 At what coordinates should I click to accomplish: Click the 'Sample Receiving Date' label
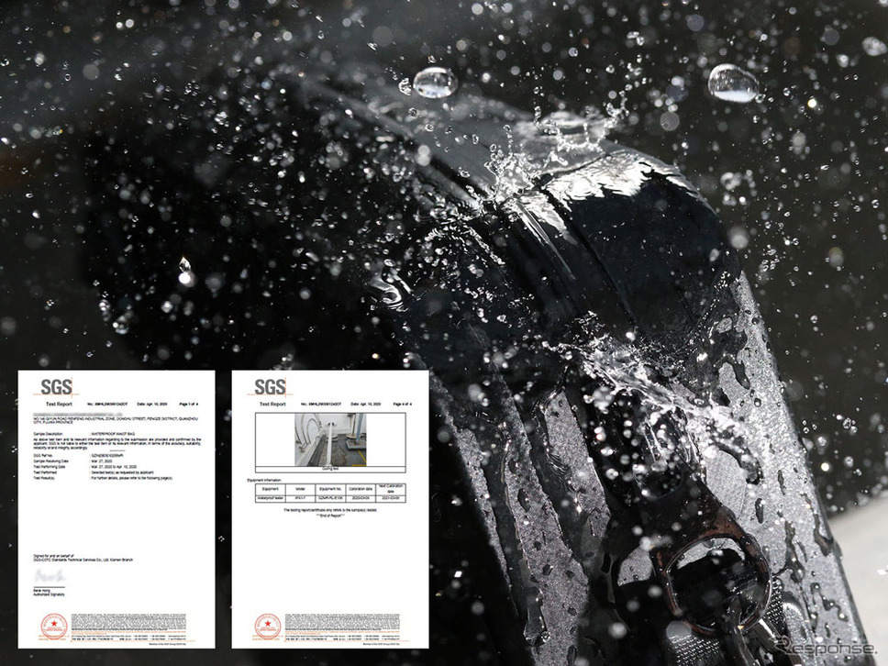click(x=51, y=461)
